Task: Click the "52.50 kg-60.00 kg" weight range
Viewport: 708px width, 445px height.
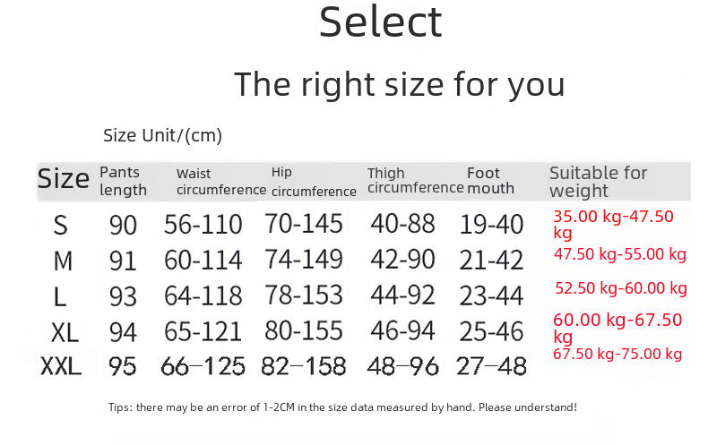Action: [x=620, y=288]
